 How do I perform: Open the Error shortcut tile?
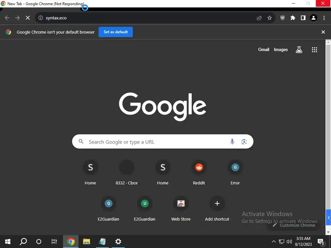[x=235, y=172]
